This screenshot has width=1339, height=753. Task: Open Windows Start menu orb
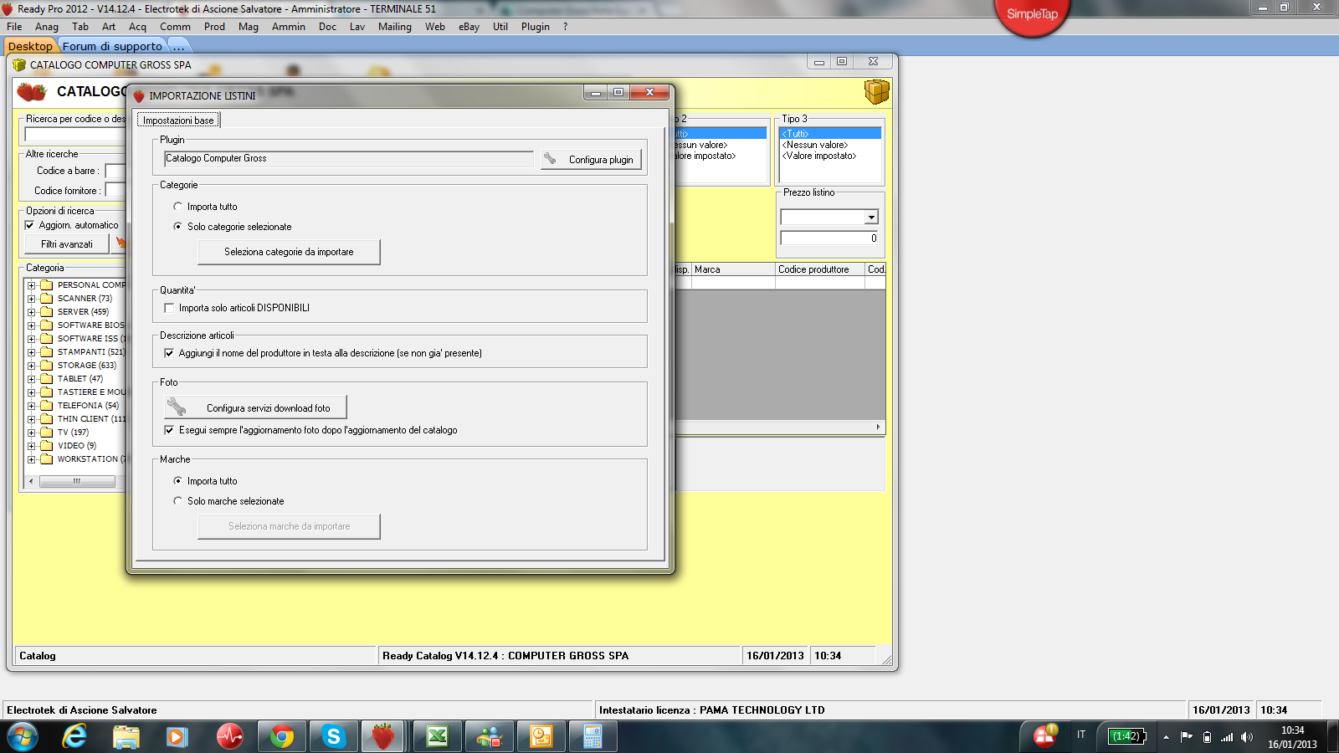coord(23,737)
